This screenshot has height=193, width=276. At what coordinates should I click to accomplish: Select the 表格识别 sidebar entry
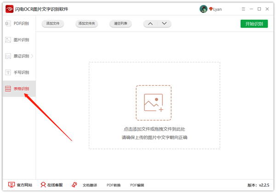coord(19,89)
